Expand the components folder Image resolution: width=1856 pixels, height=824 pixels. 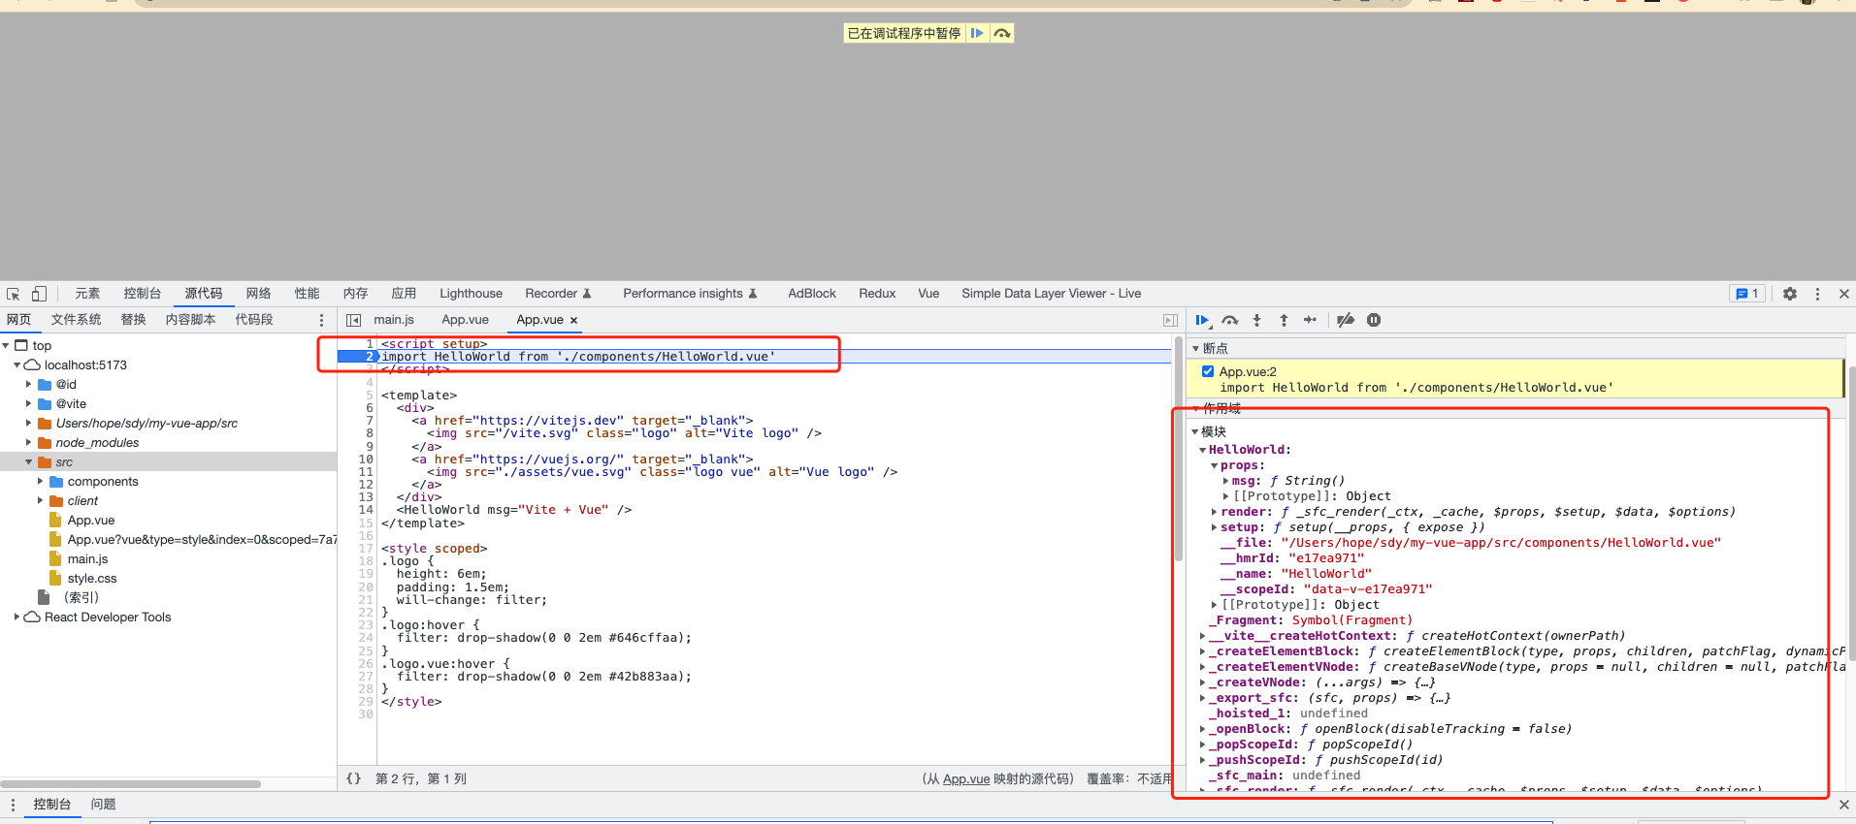point(41,481)
